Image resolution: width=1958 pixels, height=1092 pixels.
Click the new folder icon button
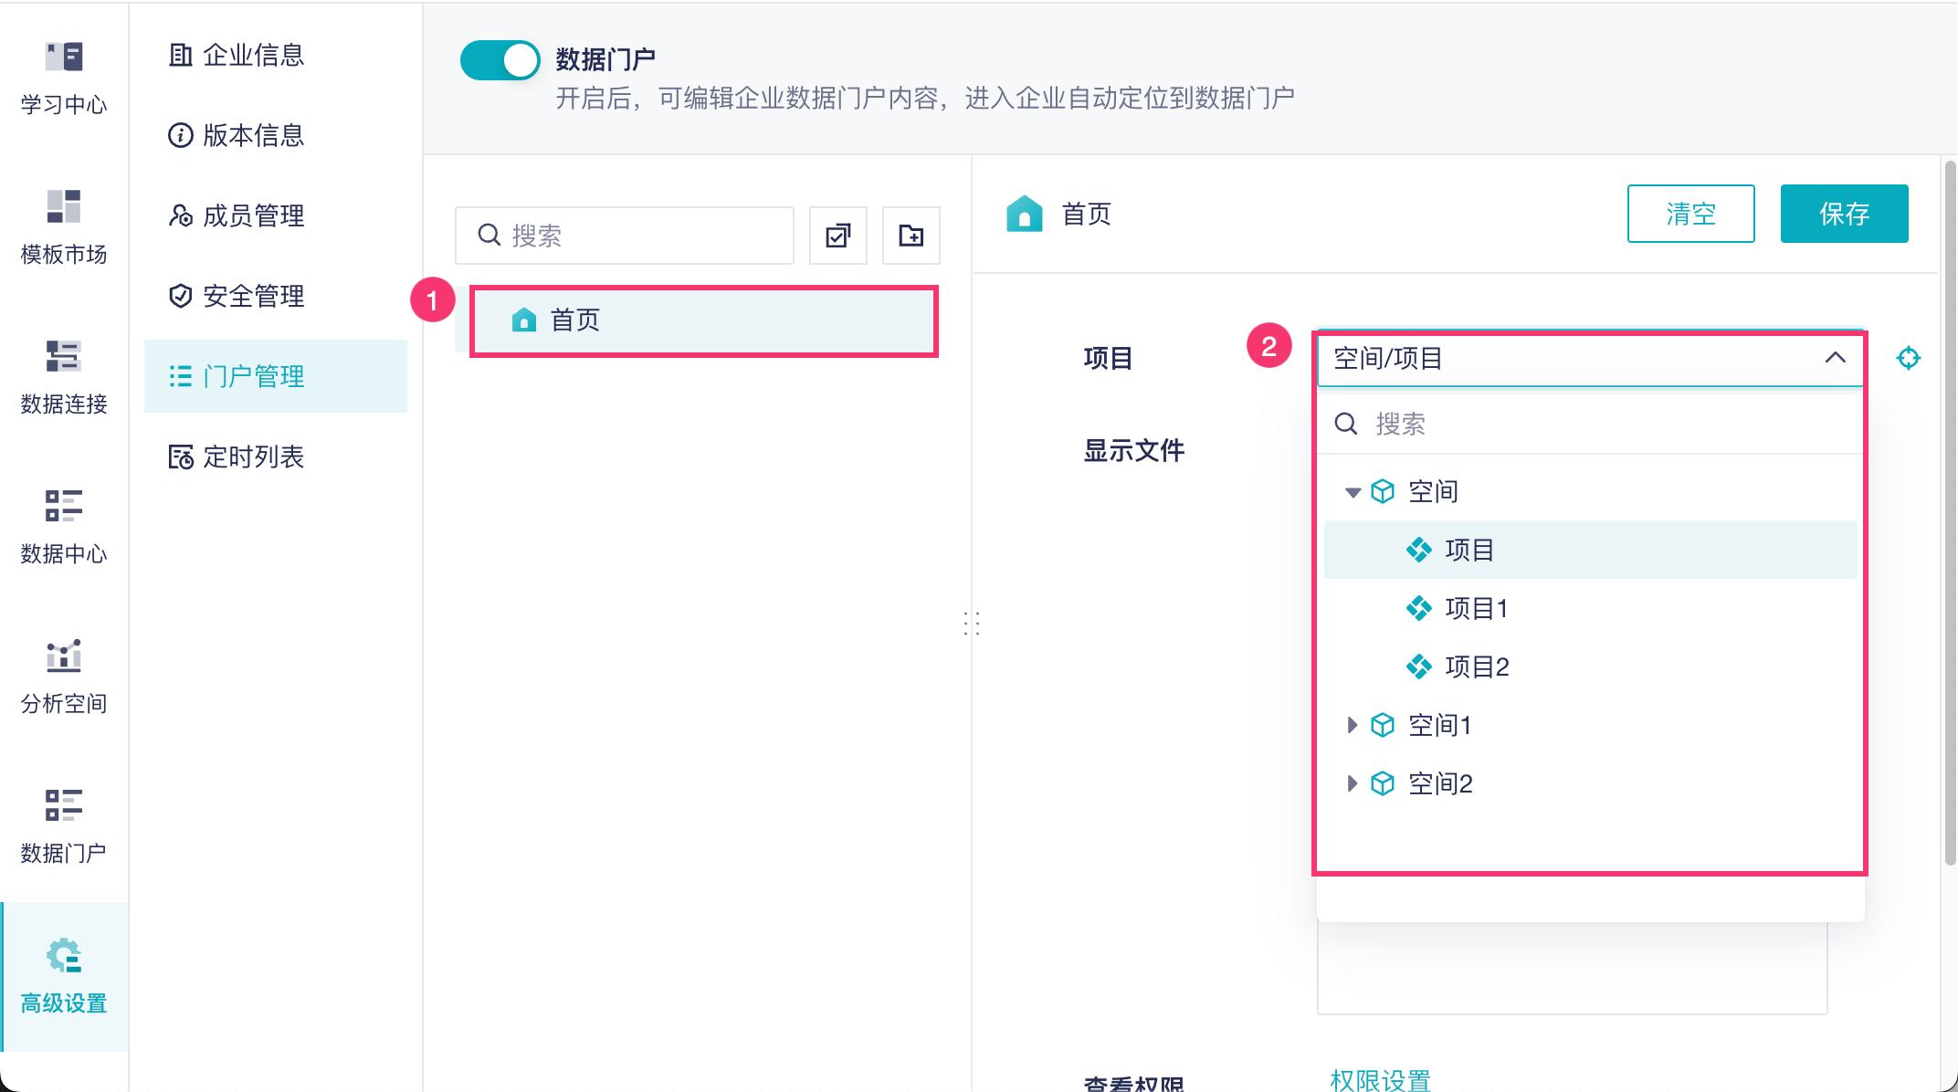tap(911, 236)
